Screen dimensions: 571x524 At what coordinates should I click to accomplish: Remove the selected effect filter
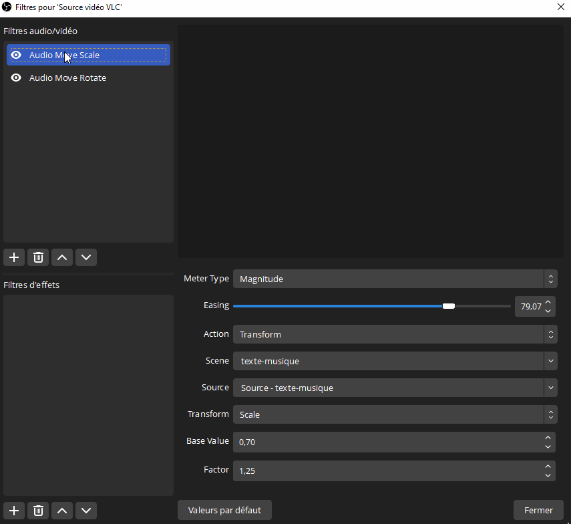[x=38, y=511]
